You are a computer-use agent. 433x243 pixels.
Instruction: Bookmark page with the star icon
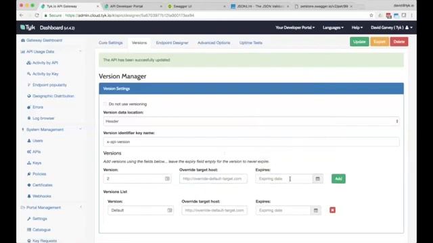click(x=371, y=16)
